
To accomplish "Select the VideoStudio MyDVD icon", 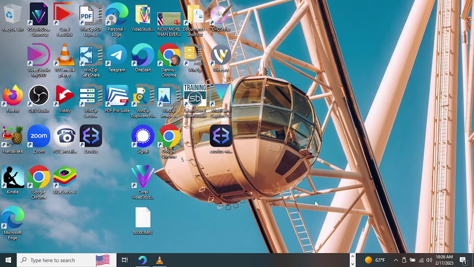I will 39,60.
